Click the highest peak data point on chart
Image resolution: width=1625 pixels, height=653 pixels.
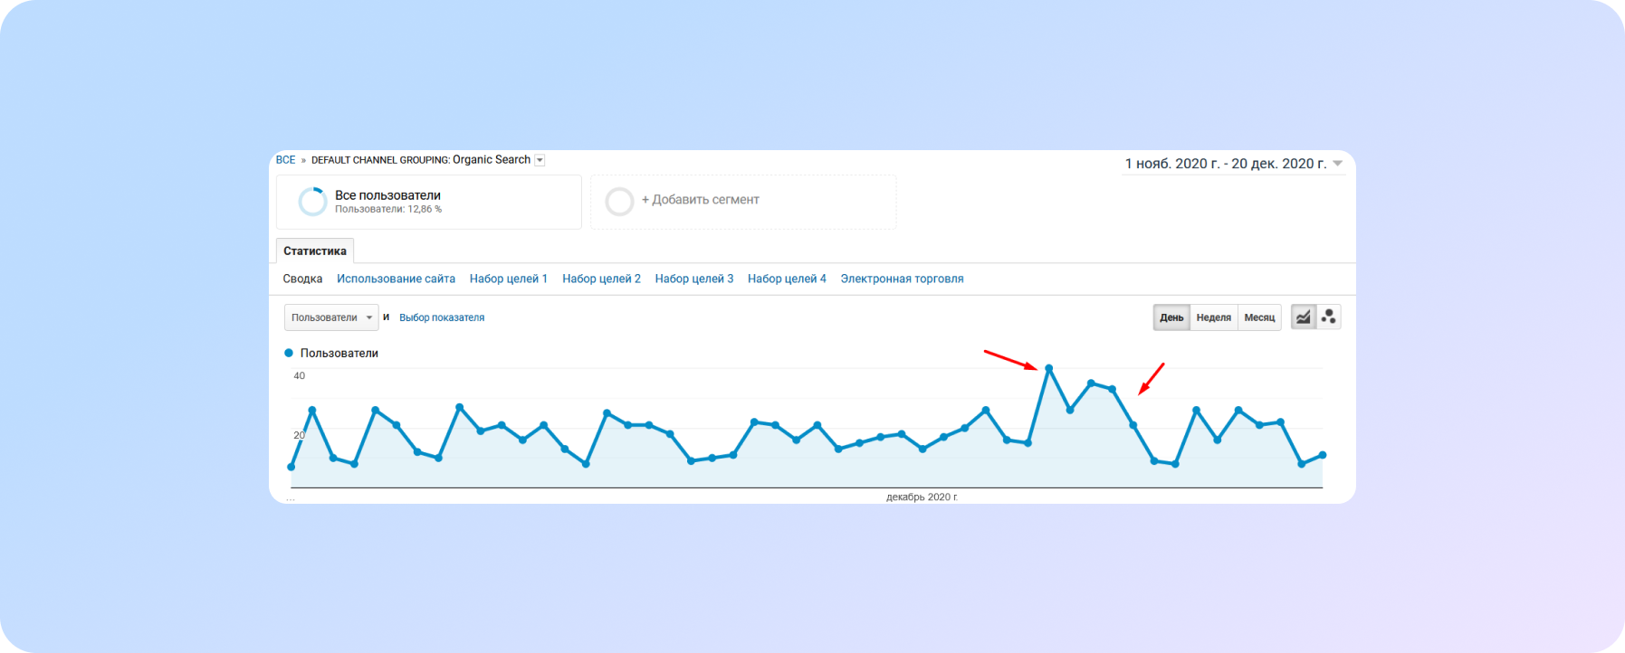pyautogui.click(x=1049, y=368)
